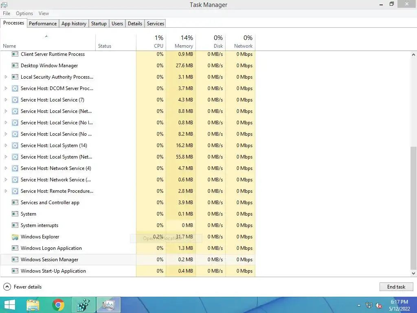Show hidden tray icons arrow

(359, 305)
